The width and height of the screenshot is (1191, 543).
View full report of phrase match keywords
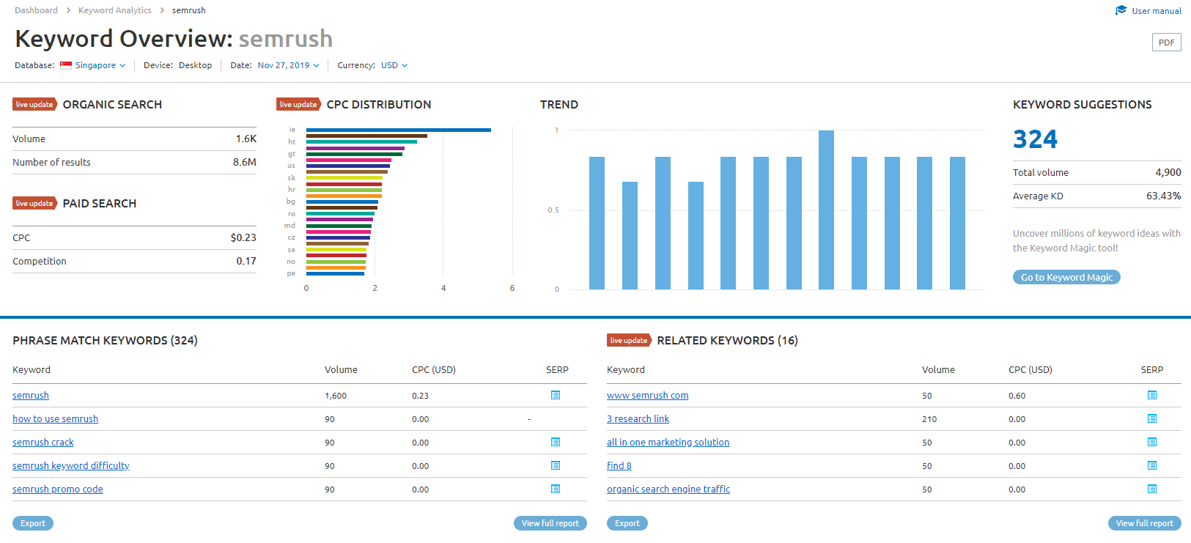550,523
